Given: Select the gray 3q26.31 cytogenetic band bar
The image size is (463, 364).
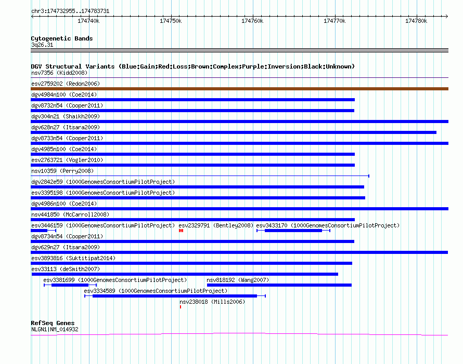Looking at the screenshot, I should pos(239,50).
